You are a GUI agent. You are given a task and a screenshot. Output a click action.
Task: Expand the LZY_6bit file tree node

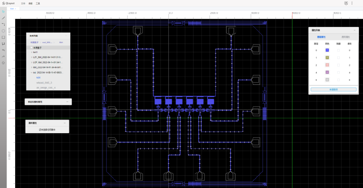32,57
